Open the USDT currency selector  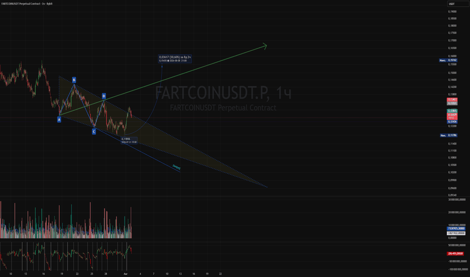(457, 4)
